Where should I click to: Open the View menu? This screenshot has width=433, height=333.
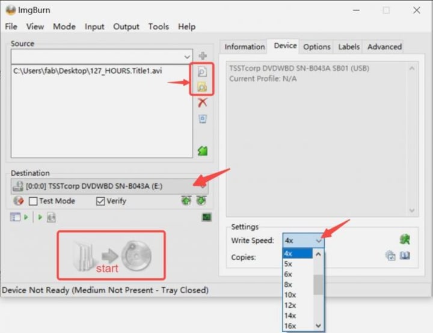point(35,26)
